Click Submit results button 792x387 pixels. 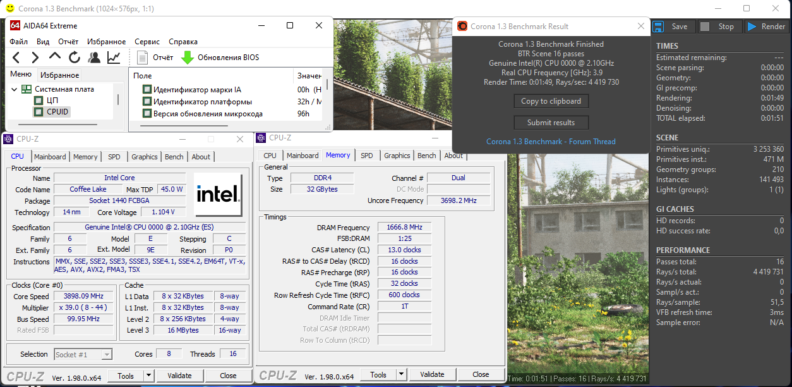tap(551, 123)
